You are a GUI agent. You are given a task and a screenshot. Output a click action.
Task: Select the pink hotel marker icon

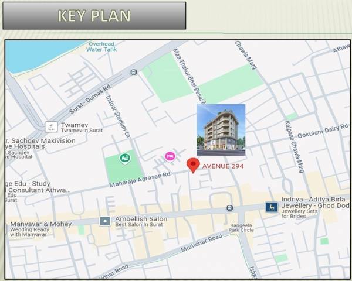pyautogui.click(x=170, y=157)
